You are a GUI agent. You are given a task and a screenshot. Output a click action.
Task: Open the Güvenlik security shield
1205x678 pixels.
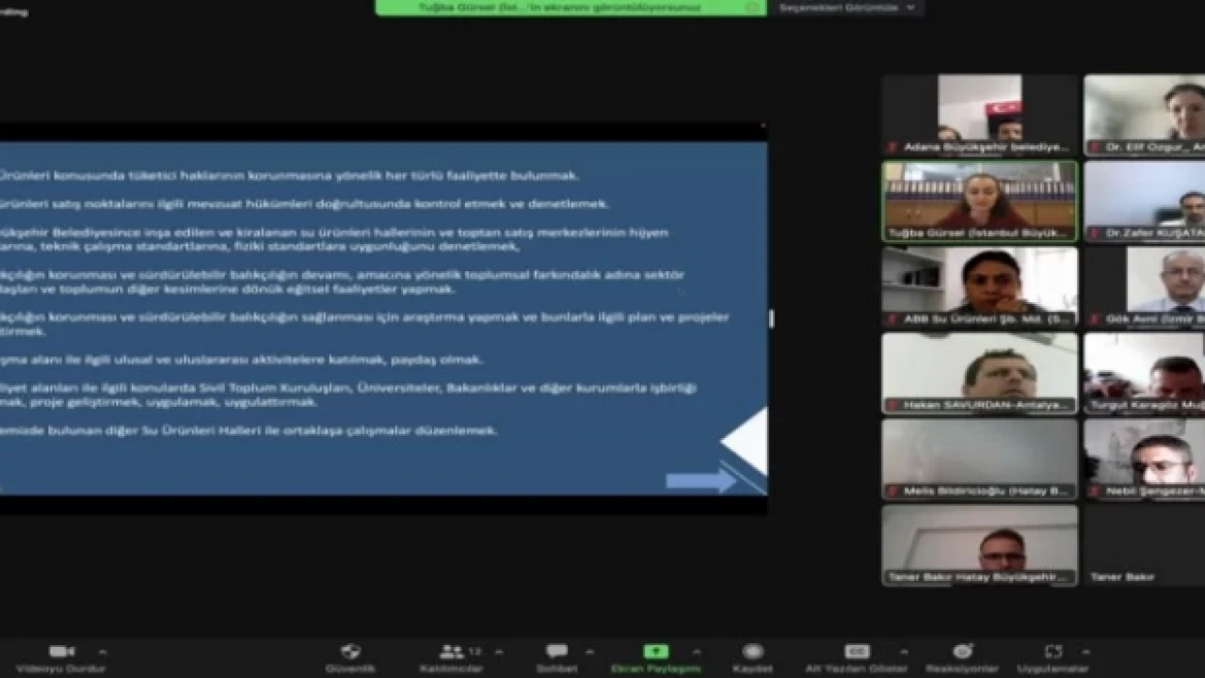click(350, 652)
